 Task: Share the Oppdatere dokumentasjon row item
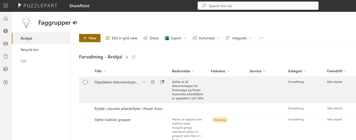[153, 82]
